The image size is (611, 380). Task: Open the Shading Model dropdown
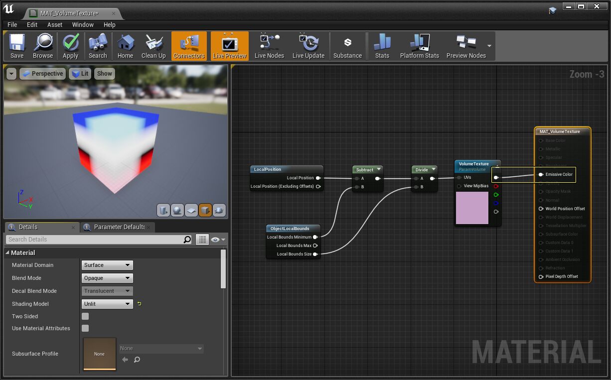pos(107,304)
